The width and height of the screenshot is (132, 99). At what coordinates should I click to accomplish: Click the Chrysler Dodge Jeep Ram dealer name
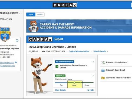pos(9,48)
